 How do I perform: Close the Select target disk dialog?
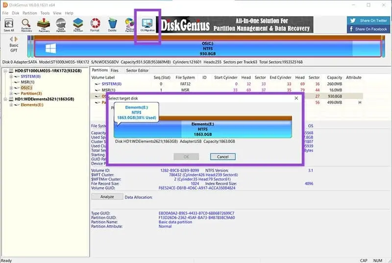pyautogui.click(x=296, y=98)
